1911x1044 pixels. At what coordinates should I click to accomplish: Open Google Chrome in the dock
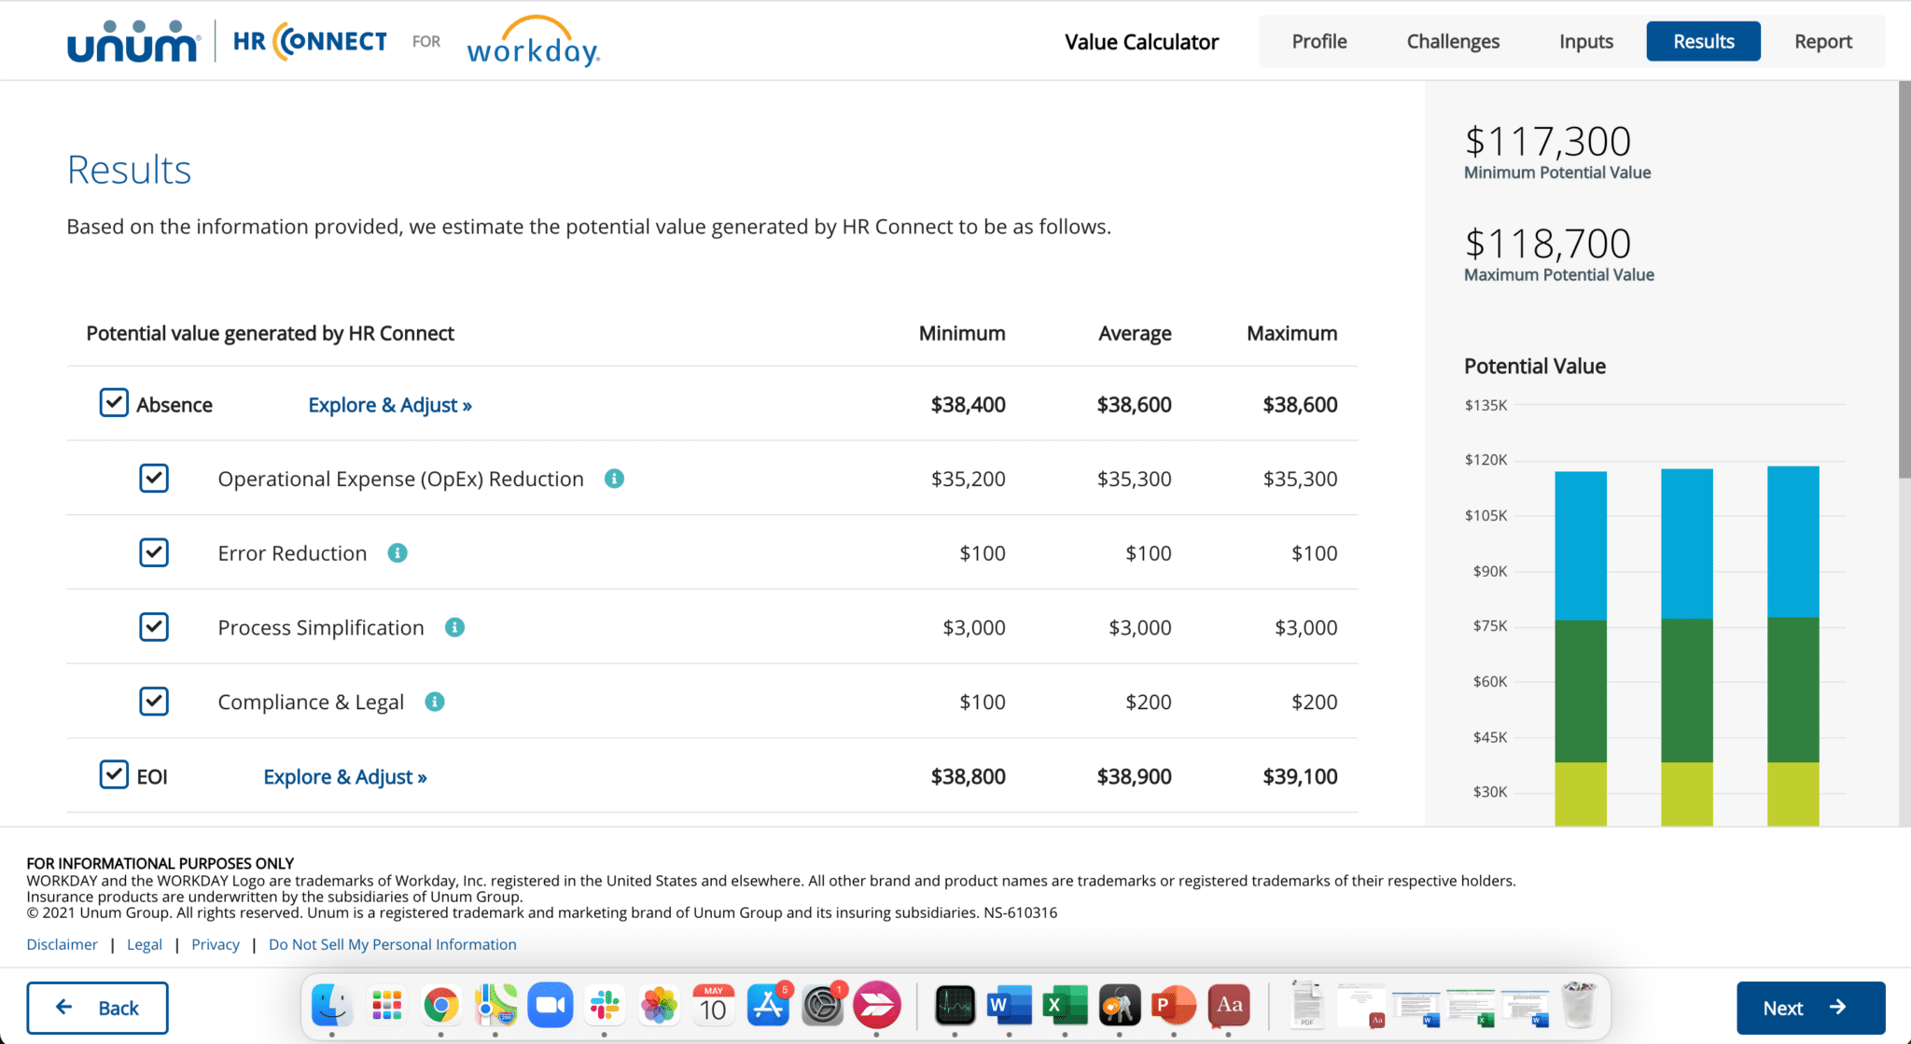[441, 1006]
